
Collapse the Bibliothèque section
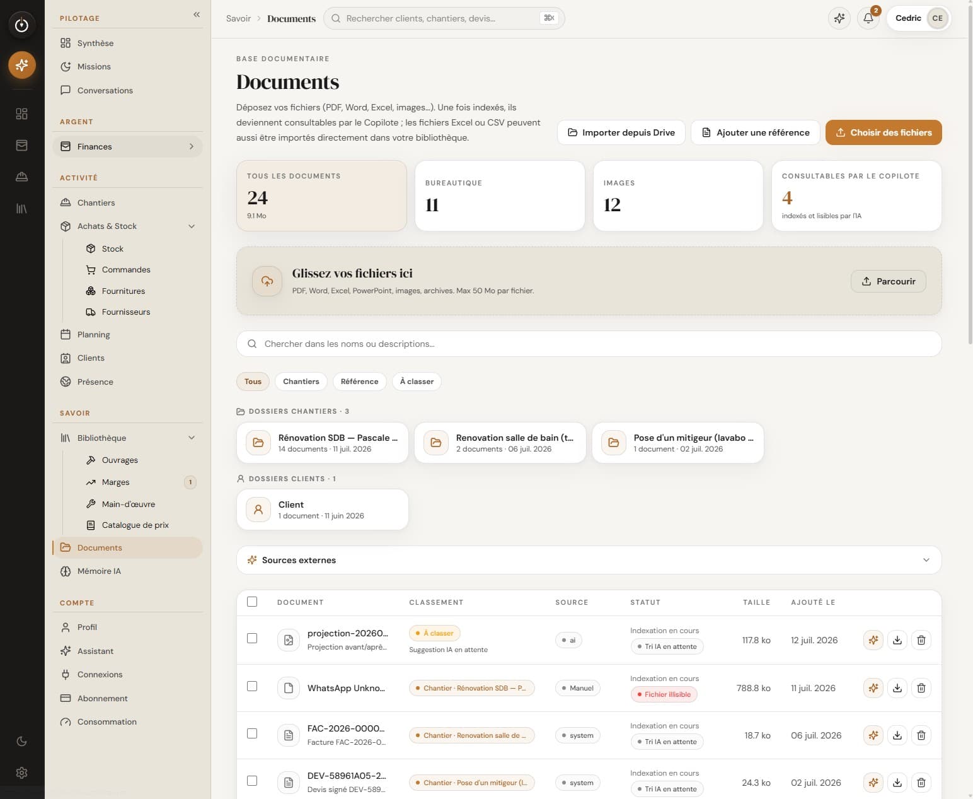coord(192,438)
